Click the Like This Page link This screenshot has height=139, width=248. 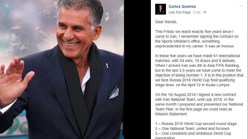point(179,12)
